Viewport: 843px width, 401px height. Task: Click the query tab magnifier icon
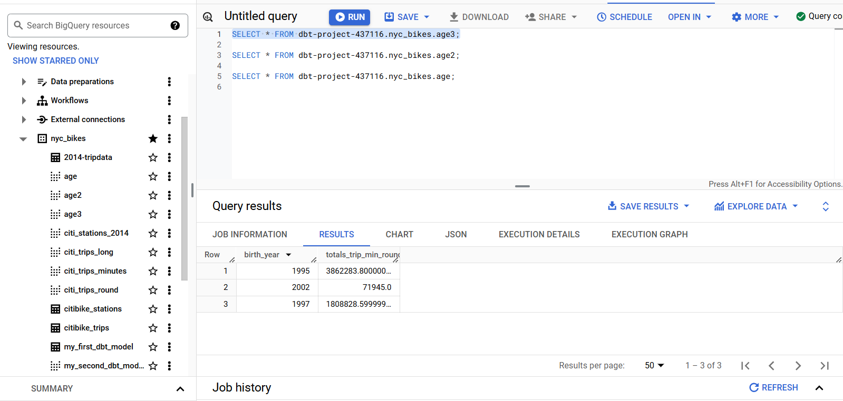[x=208, y=17]
